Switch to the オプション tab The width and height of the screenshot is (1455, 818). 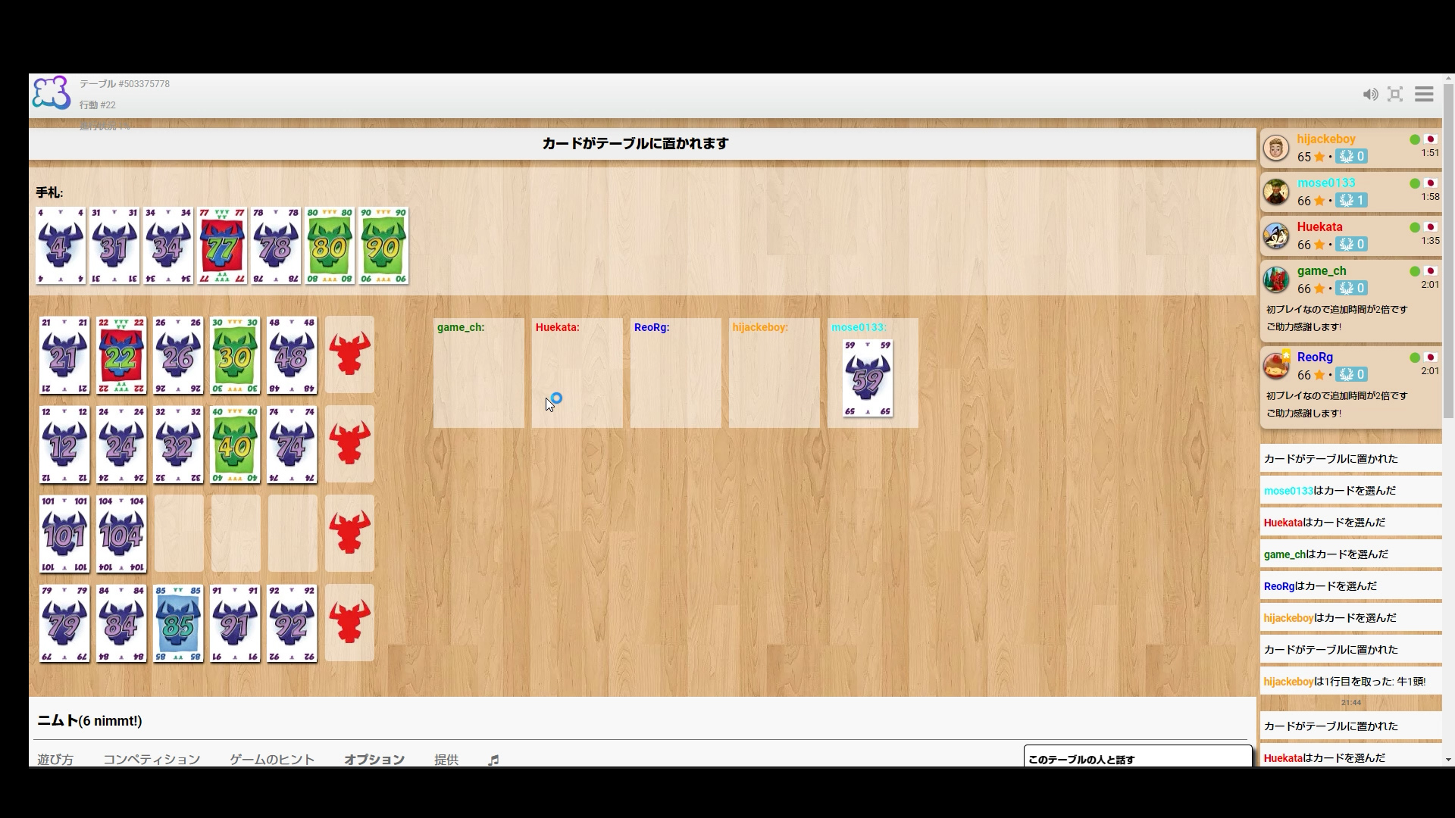(374, 759)
